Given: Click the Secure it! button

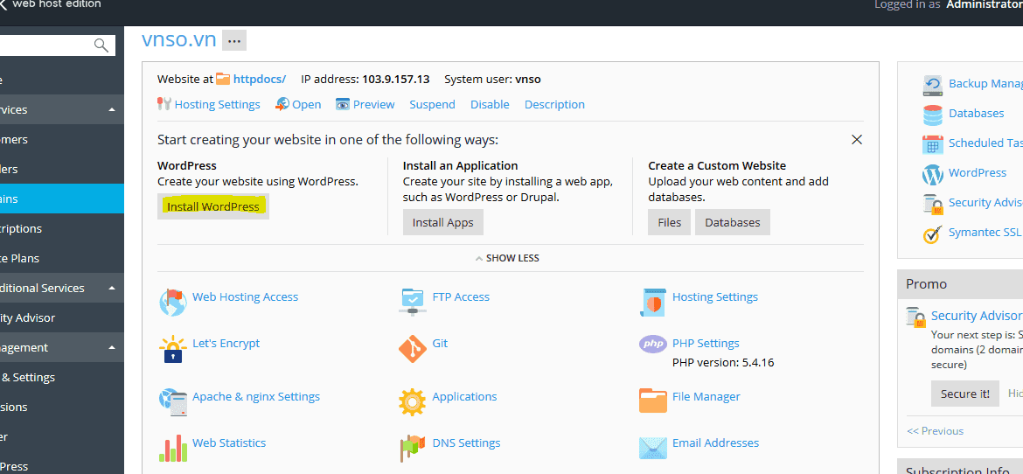Looking at the screenshot, I should (x=965, y=394).
